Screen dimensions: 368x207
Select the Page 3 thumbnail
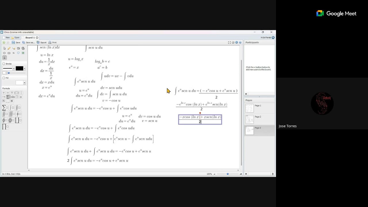(250, 131)
